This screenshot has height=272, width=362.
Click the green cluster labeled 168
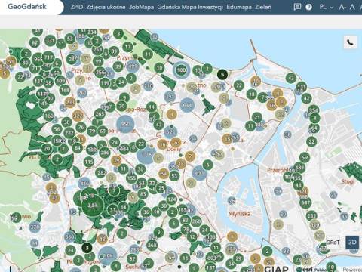click(x=65, y=90)
